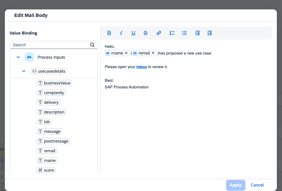Insert a hyperlink via link icon
The height and width of the screenshot is (191, 282).
click(x=159, y=33)
